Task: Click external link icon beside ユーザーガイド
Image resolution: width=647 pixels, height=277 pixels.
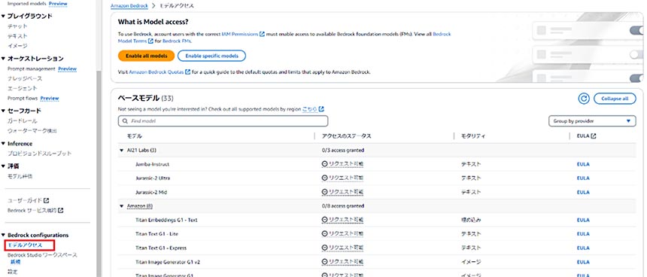Action: pos(47,201)
